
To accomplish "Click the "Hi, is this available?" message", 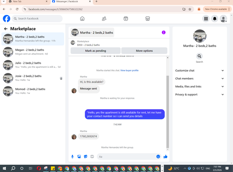I will pyautogui.click(x=92, y=82).
